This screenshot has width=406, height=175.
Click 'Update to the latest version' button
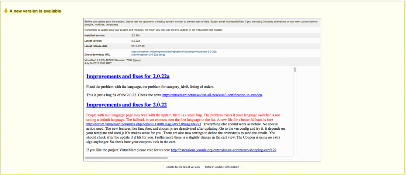point(183,167)
